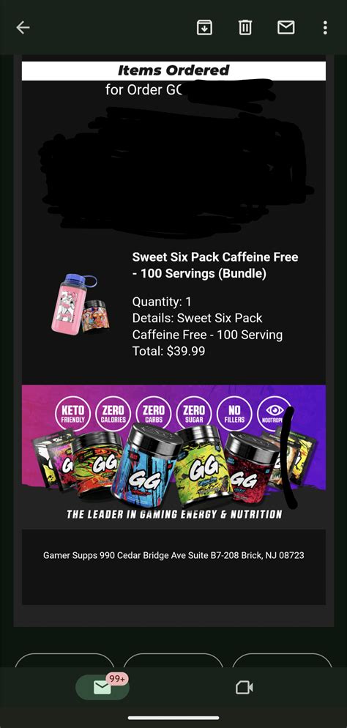
Task: Delete the email with trash icon
Action: pyautogui.click(x=245, y=28)
